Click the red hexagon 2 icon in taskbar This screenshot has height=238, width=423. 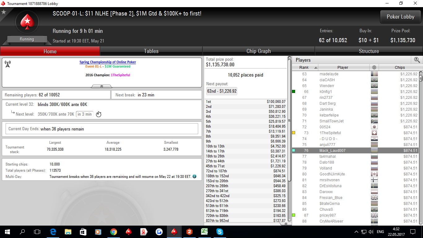pyautogui.click(x=190, y=231)
